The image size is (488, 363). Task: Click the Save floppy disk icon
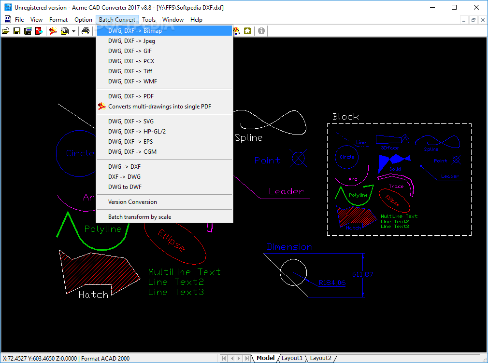(x=17, y=31)
